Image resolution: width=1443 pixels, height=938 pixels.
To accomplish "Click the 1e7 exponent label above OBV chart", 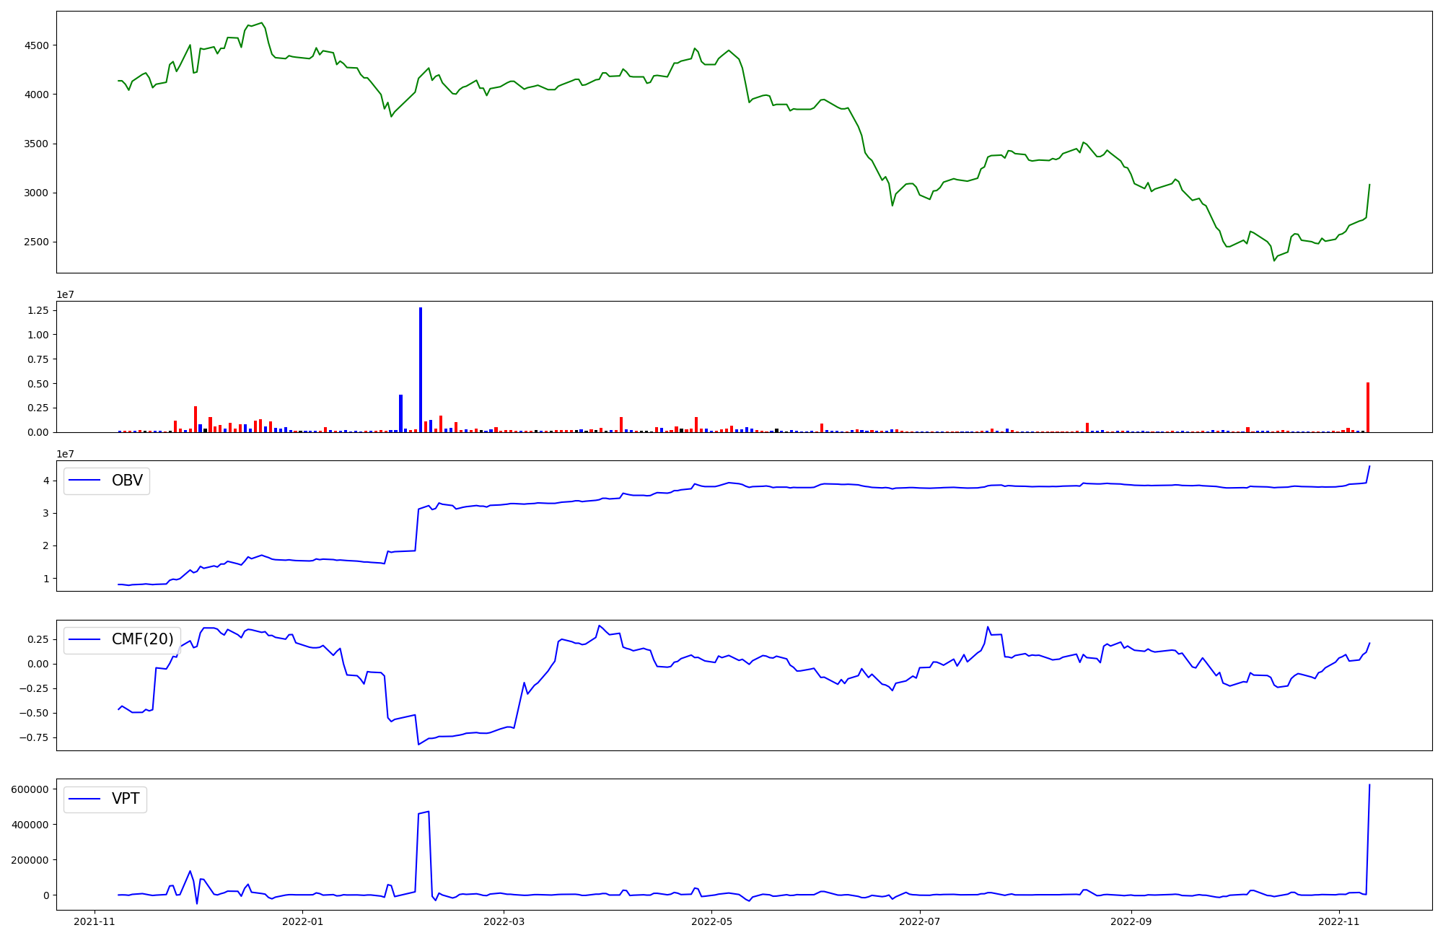I will pyautogui.click(x=66, y=454).
